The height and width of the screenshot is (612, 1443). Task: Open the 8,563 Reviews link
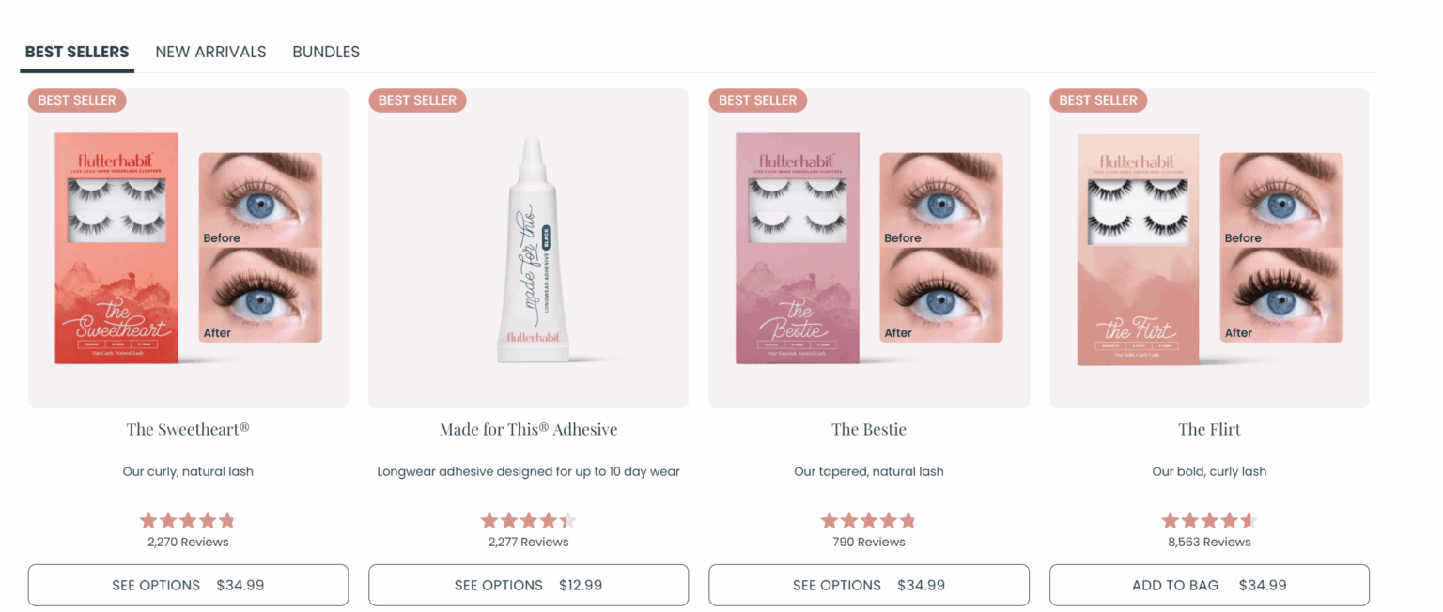pyautogui.click(x=1209, y=542)
